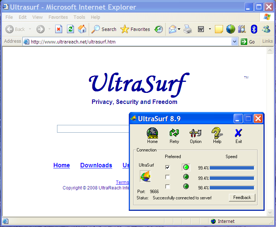This screenshot has width=276, height=227.
Task: Go to browser Home page icon
Action: pos(82,29)
